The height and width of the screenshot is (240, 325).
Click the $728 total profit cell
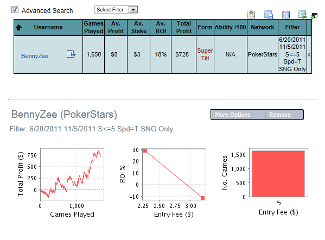click(x=183, y=54)
